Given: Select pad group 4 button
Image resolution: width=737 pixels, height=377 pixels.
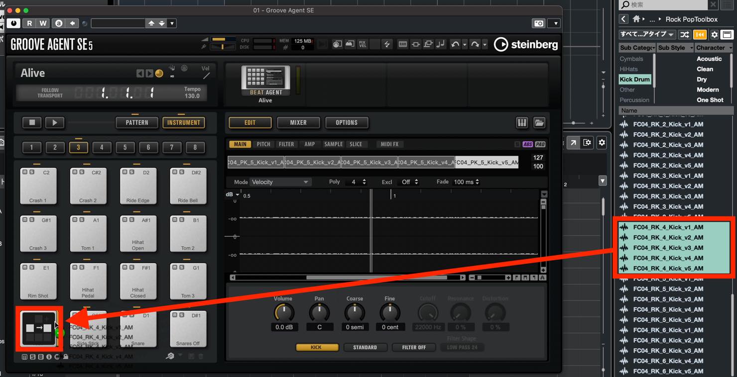Looking at the screenshot, I should [x=102, y=147].
